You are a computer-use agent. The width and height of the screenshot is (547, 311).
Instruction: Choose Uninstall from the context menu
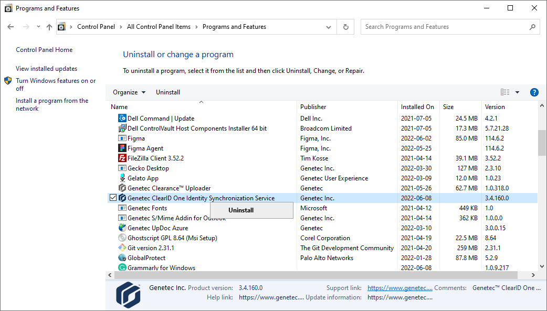(240, 210)
